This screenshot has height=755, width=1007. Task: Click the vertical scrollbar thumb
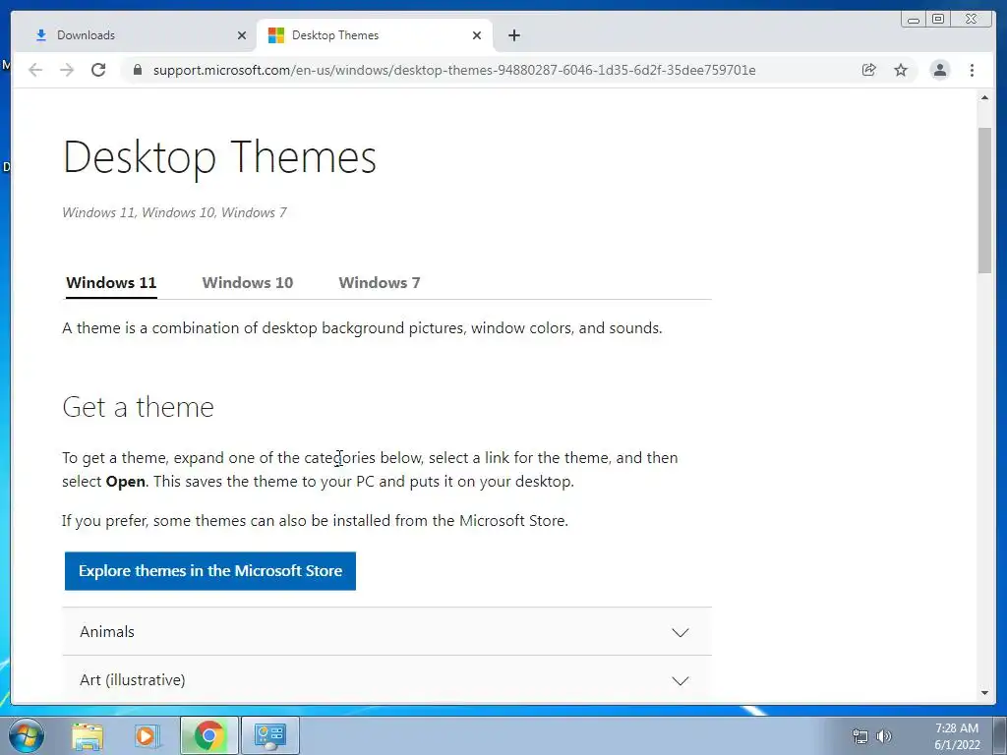(x=984, y=201)
